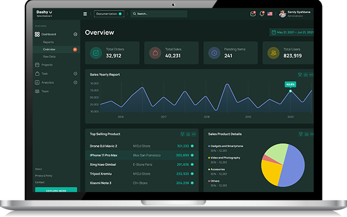This screenshot has width=347, height=217.
Task: Open the Raw Data submenu item
Action: [x=49, y=57]
